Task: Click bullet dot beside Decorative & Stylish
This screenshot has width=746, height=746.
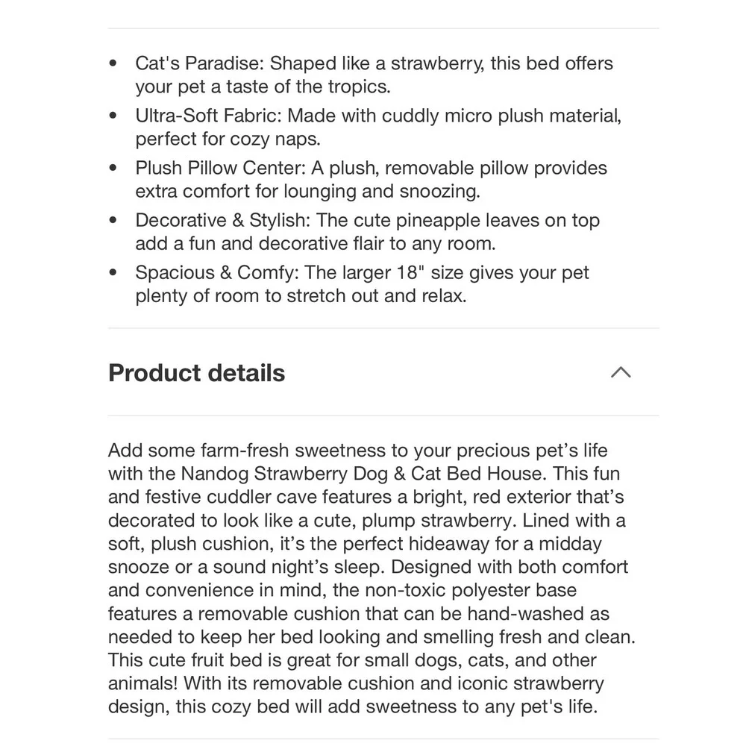Action: [x=113, y=220]
